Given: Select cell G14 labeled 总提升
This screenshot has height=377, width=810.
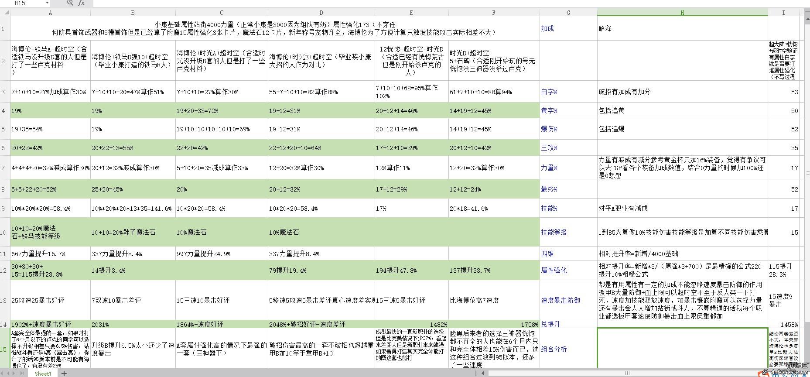Looking at the screenshot, I should click(568, 324).
